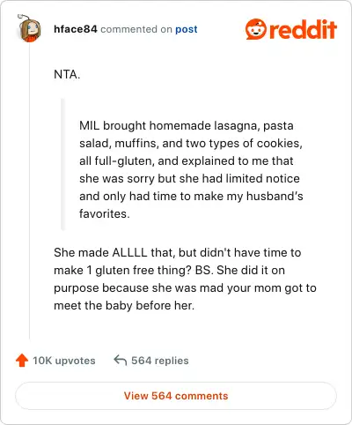Click the orange reddit wordmark text
This screenshot has height=425, width=352.
[303, 29]
